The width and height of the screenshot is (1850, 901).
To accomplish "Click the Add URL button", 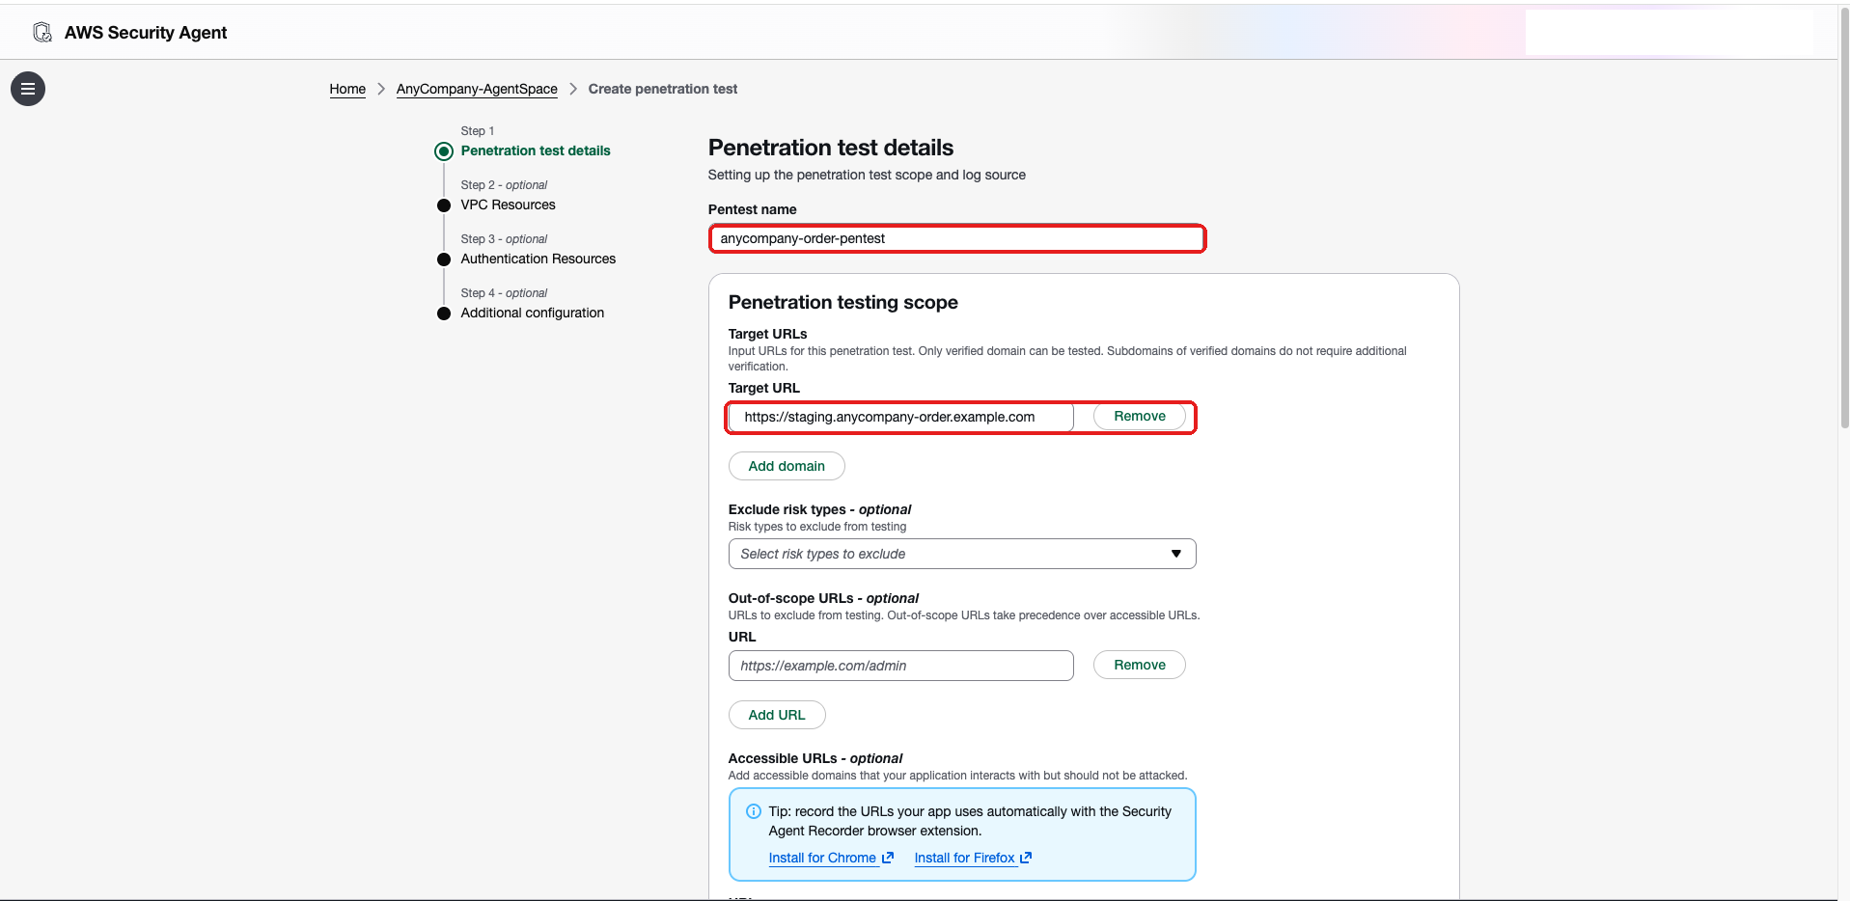I will [777, 715].
